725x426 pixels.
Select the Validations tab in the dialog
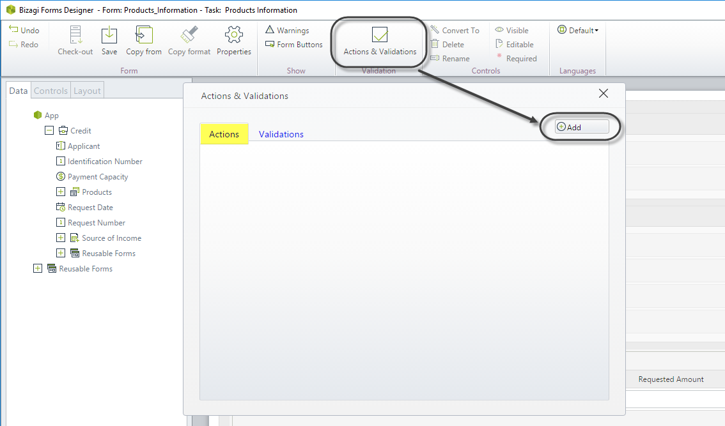[x=281, y=134]
